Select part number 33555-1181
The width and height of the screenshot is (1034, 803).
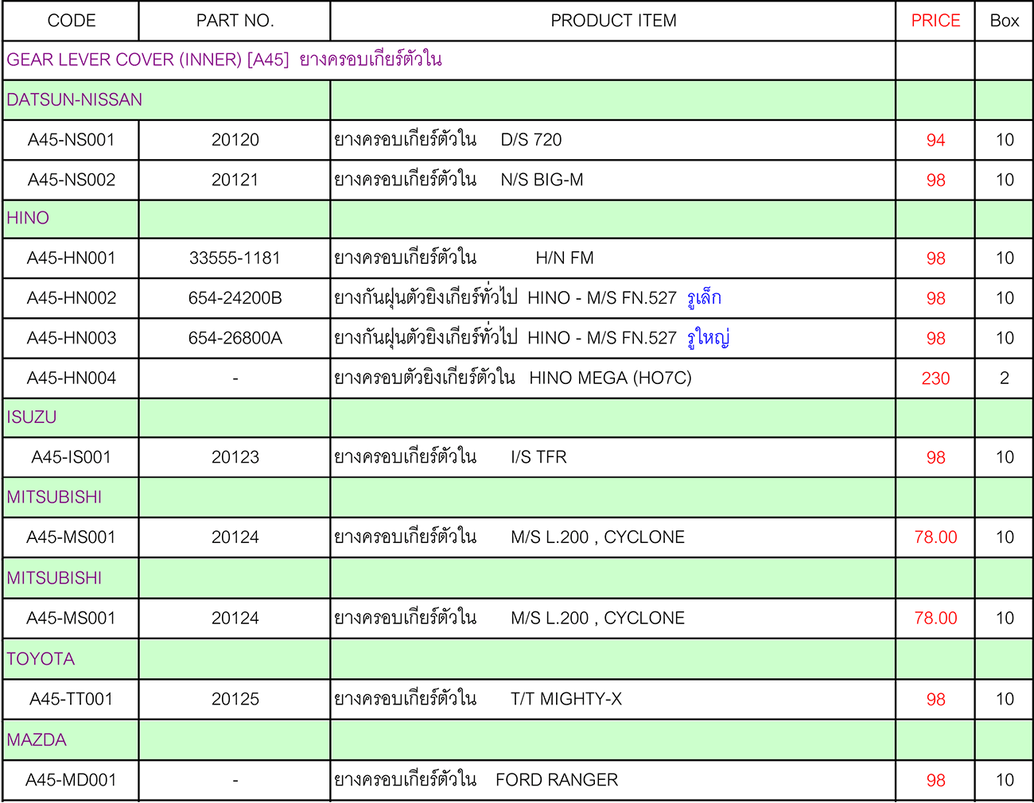[235, 258]
